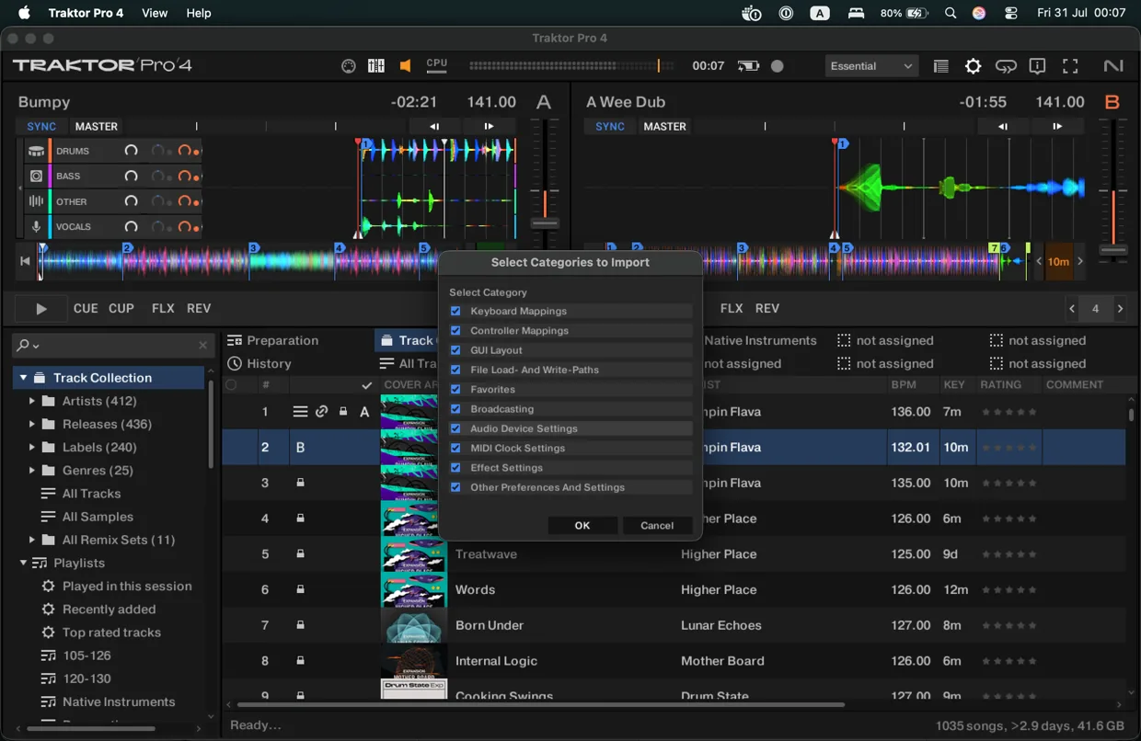The width and height of the screenshot is (1141, 741).
Task: Select Top rated tracks playlist
Action: click(111, 633)
